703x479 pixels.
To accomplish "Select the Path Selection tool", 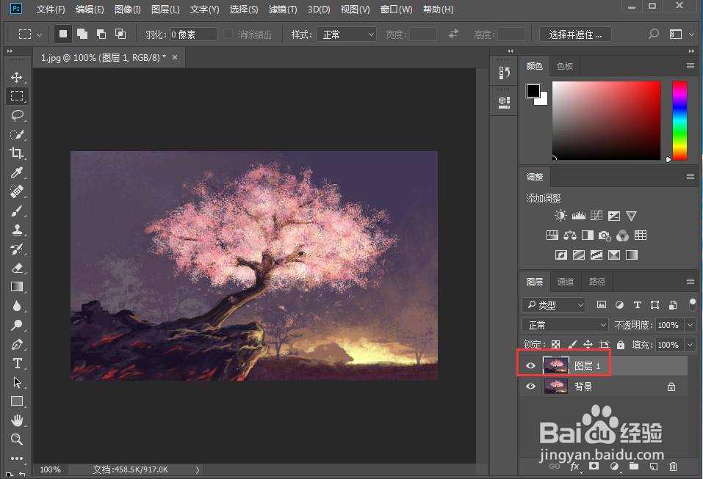I will click(17, 382).
